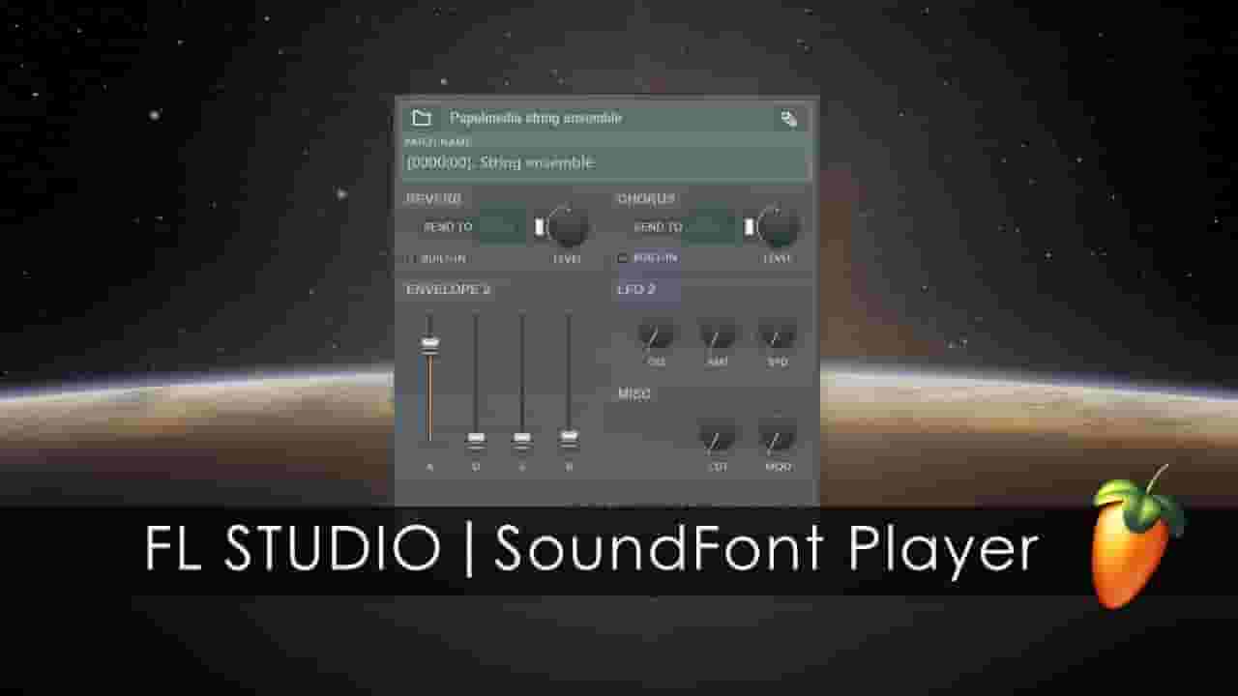The image size is (1238, 696).
Task: Click the envelope Attack slider handle
Action: pos(429,343)
